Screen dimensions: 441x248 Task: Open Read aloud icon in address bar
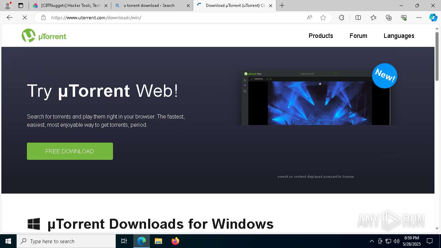pyautogui.click(x=309, y=18)
